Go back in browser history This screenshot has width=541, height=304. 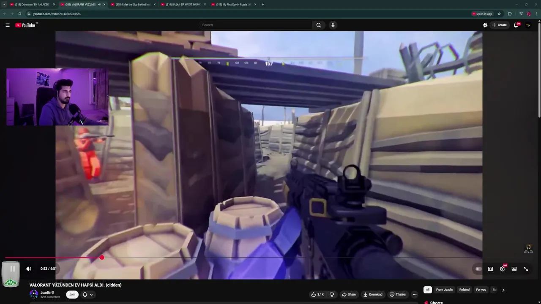(x=4, y=14)
